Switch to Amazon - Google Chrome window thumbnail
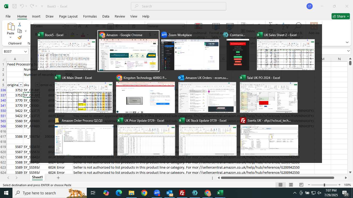 coord(128,51)
